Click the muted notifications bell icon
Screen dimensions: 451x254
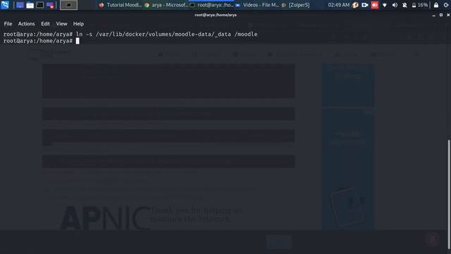pyautogui.click(x=404, y=5)
